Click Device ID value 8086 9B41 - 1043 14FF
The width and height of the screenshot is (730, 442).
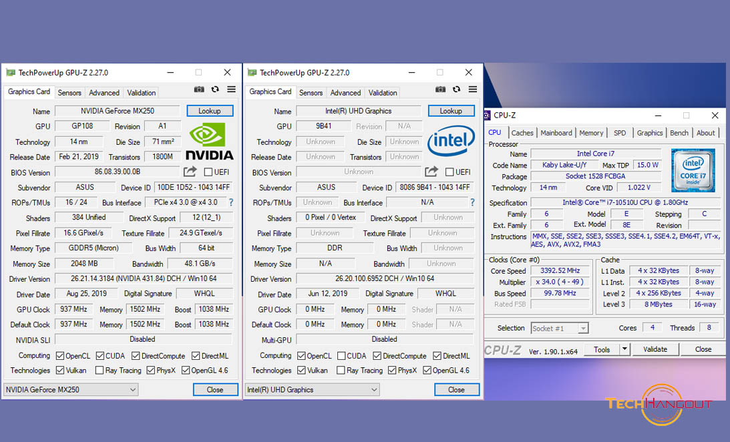[x=435, y=187]
